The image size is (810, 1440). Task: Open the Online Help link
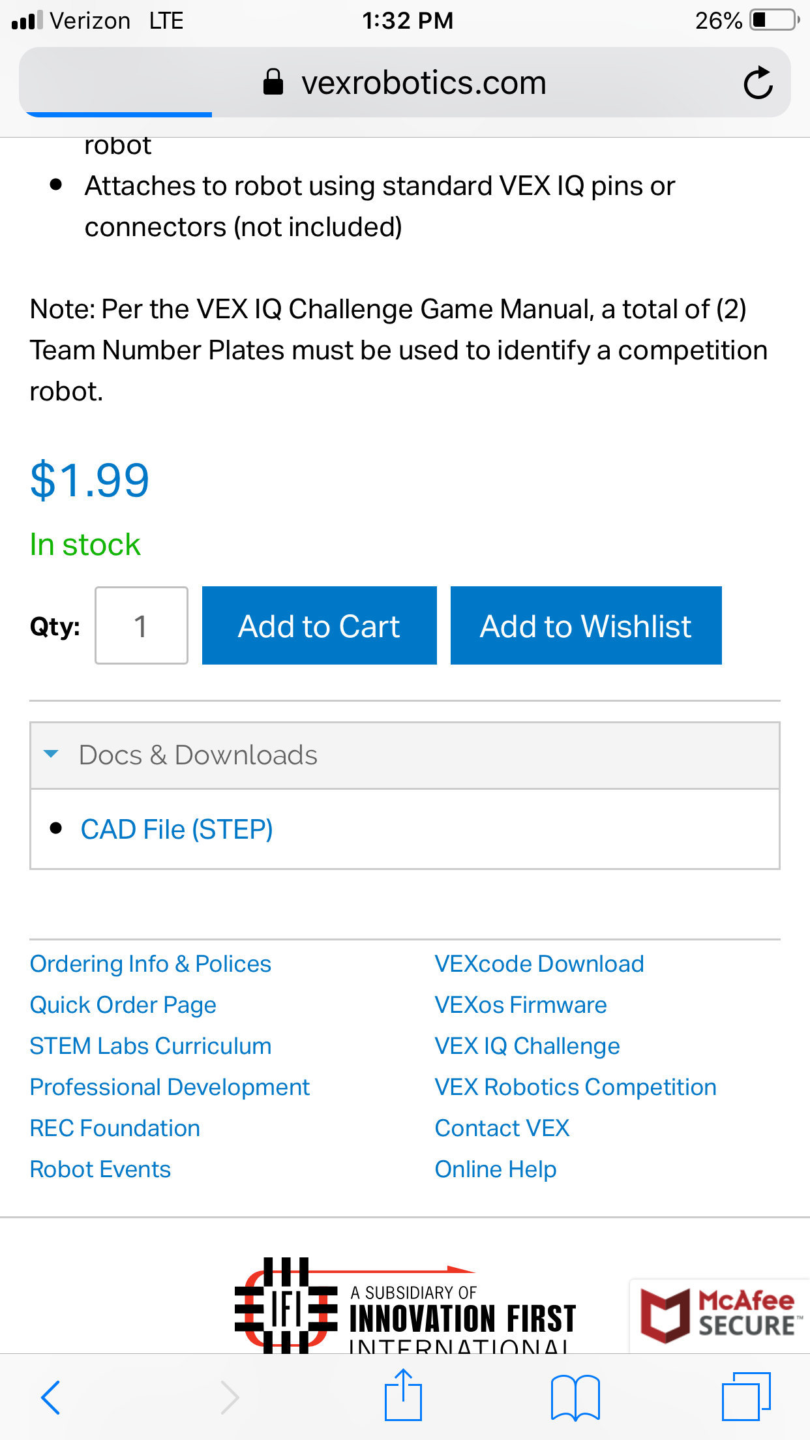tap(496, 1169)
